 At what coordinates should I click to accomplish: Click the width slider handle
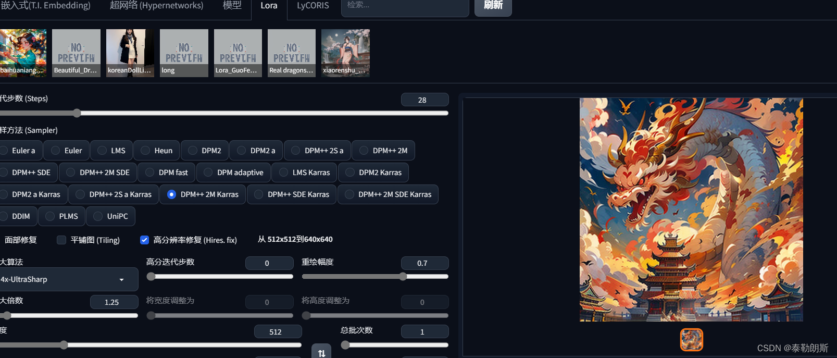(x=64, y=345)
